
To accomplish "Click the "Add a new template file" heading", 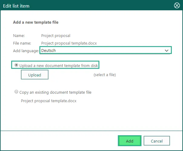I will [36, 22].
